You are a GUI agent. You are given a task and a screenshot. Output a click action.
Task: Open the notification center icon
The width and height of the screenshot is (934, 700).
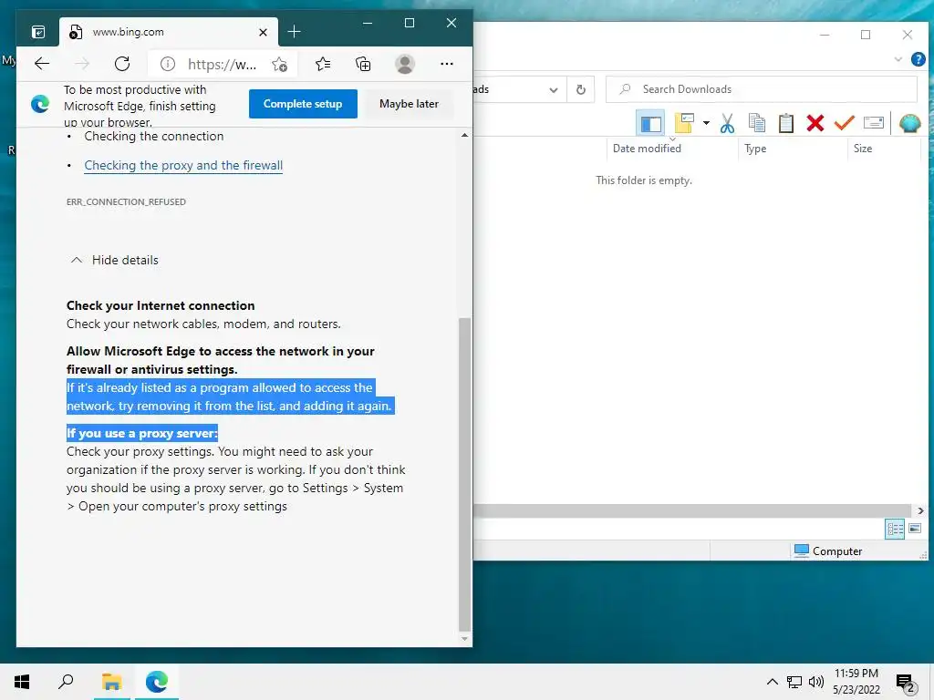point(906,683)
